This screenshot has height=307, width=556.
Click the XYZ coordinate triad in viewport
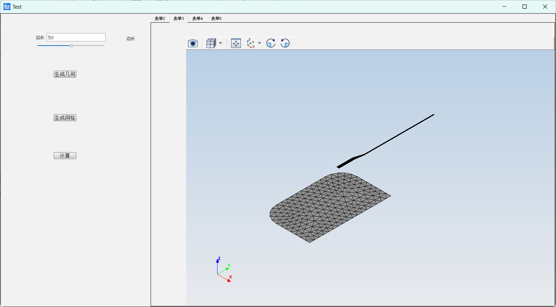point(224,270)
